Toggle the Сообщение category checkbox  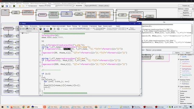[x=179, y=91]
